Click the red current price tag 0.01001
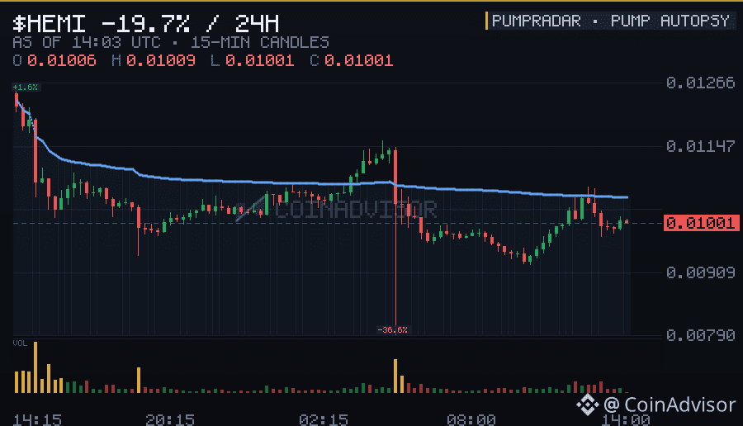 click(x=701, y=223)
